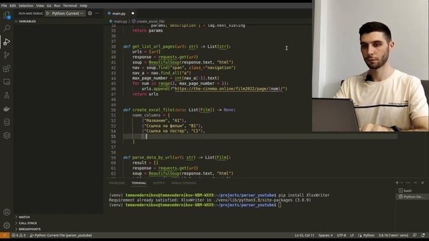Open the database cylinder icon in activity bar

tap(7, 122)
